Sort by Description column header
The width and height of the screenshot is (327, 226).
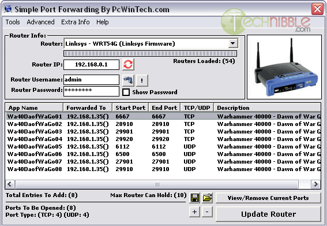(x=267, y=108)
